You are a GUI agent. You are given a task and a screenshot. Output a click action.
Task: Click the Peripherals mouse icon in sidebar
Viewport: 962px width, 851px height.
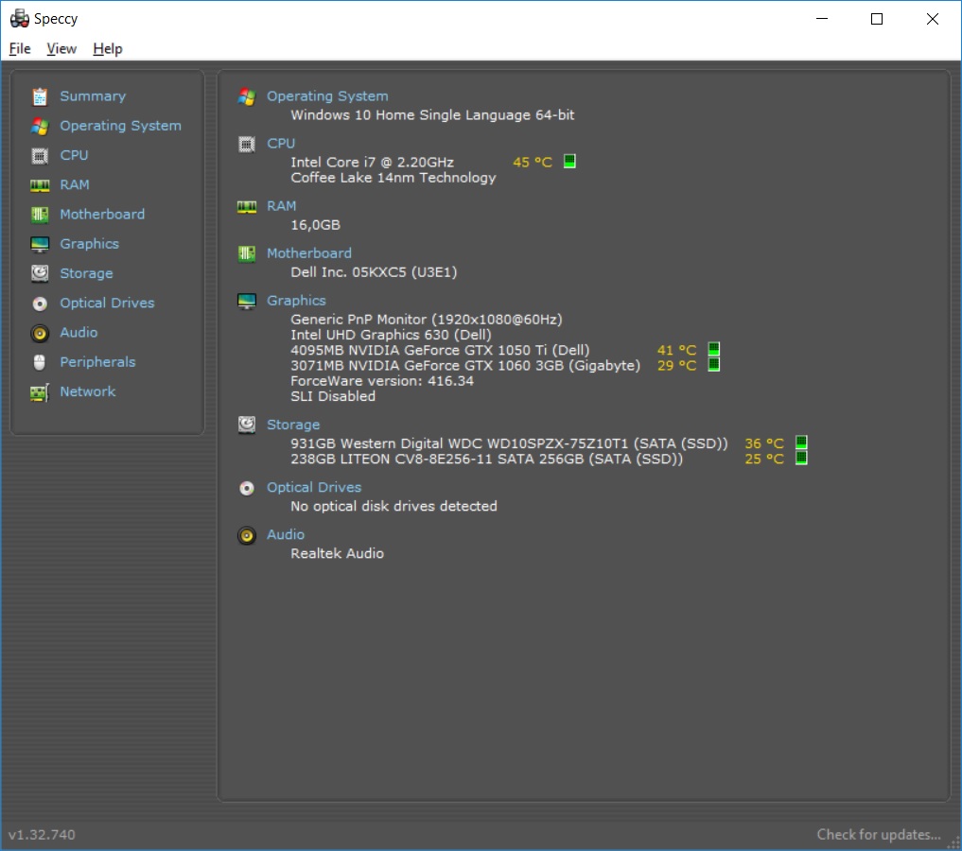40,362
